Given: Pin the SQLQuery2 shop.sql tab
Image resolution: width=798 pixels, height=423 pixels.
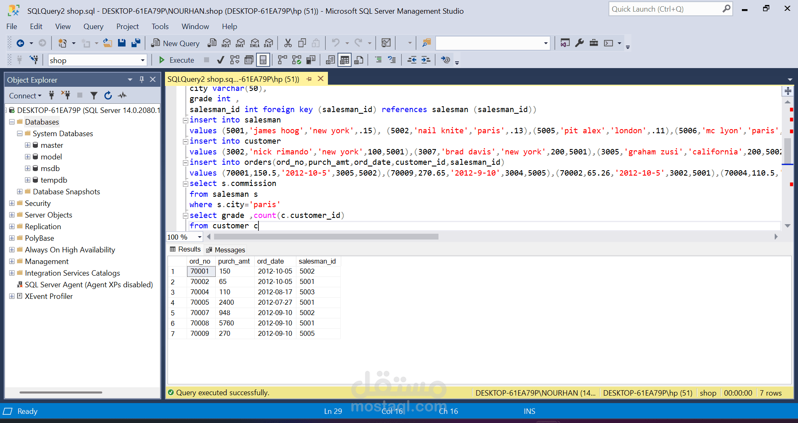Looking at the screenshot, I should [309, 79].
